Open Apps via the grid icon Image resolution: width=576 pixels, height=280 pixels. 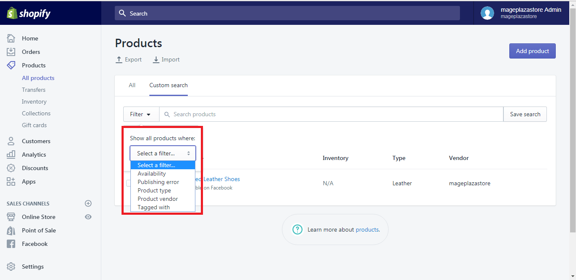pos(12,181)
